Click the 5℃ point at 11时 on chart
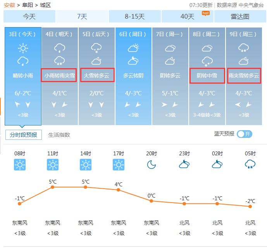The width and height of the screenshot is (267, 251). click(53, 187)
